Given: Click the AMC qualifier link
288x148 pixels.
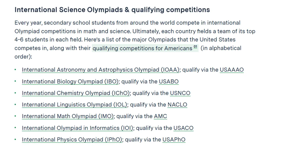Looking at the screenshot, I should click(160, 116).
